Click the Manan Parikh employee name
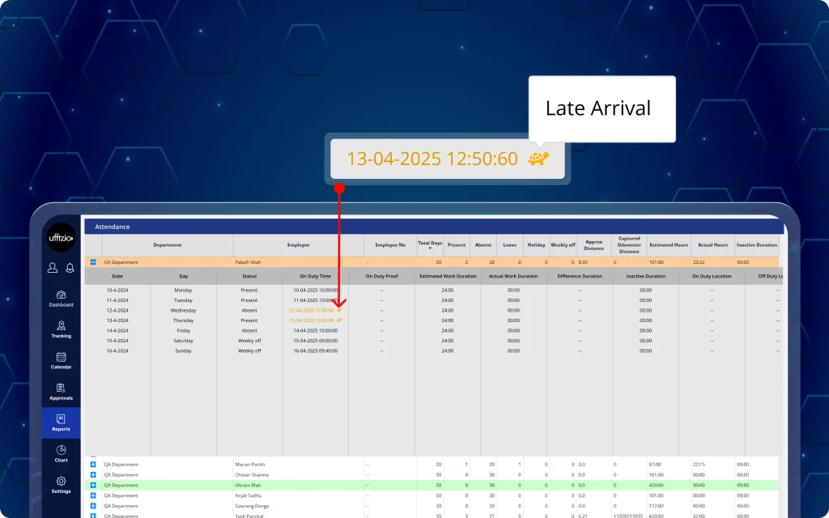The height and width of the screenshot is (518, 829). click(249, 465)
